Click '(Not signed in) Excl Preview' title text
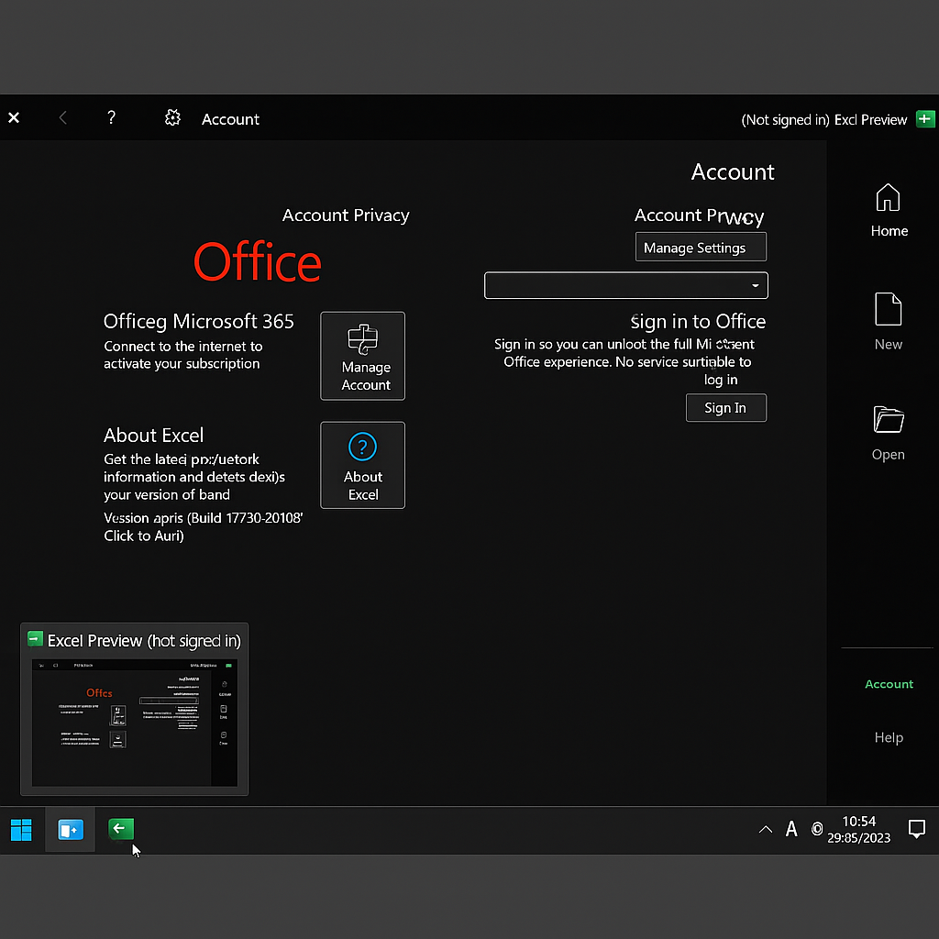Viewport: 939px width, 939px height. coord(824,120)
